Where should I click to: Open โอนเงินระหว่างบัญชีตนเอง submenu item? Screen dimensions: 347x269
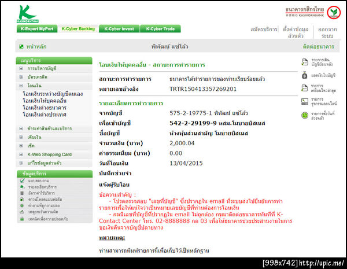[53, 94]
